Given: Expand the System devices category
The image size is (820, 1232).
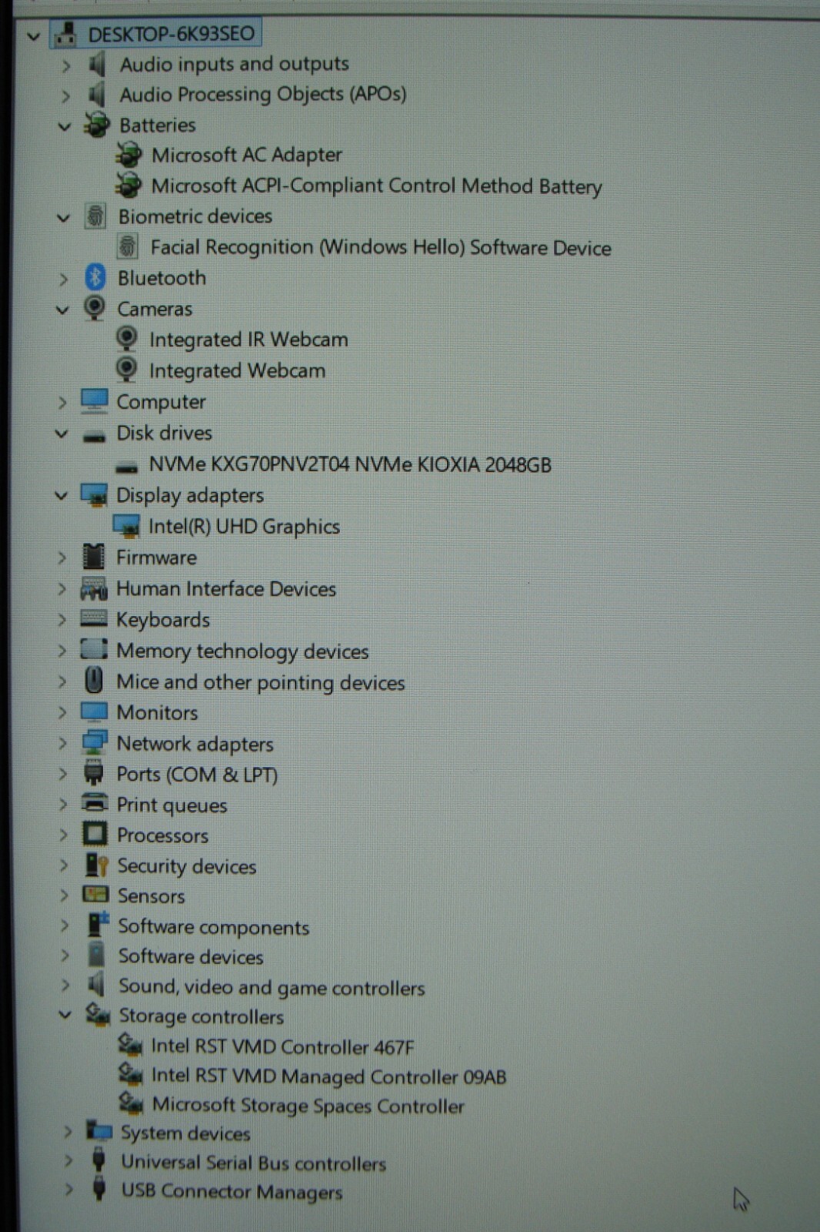Looking at the screenshot, I should coord(68,1132).
